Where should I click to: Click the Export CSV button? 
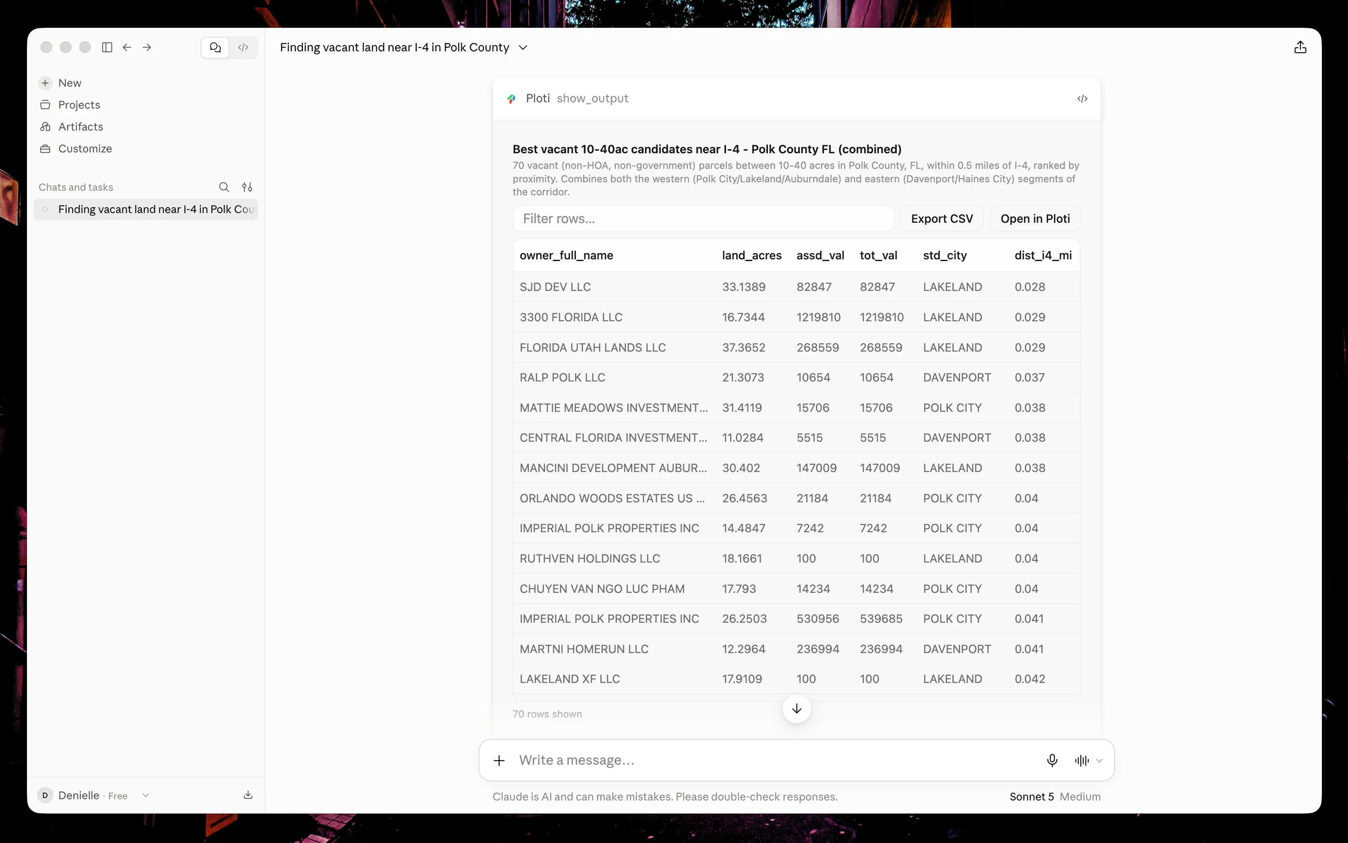click(942, 219)
